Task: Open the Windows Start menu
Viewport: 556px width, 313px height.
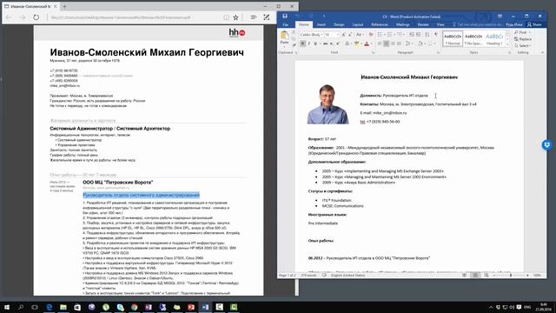Action: point(7,307)
